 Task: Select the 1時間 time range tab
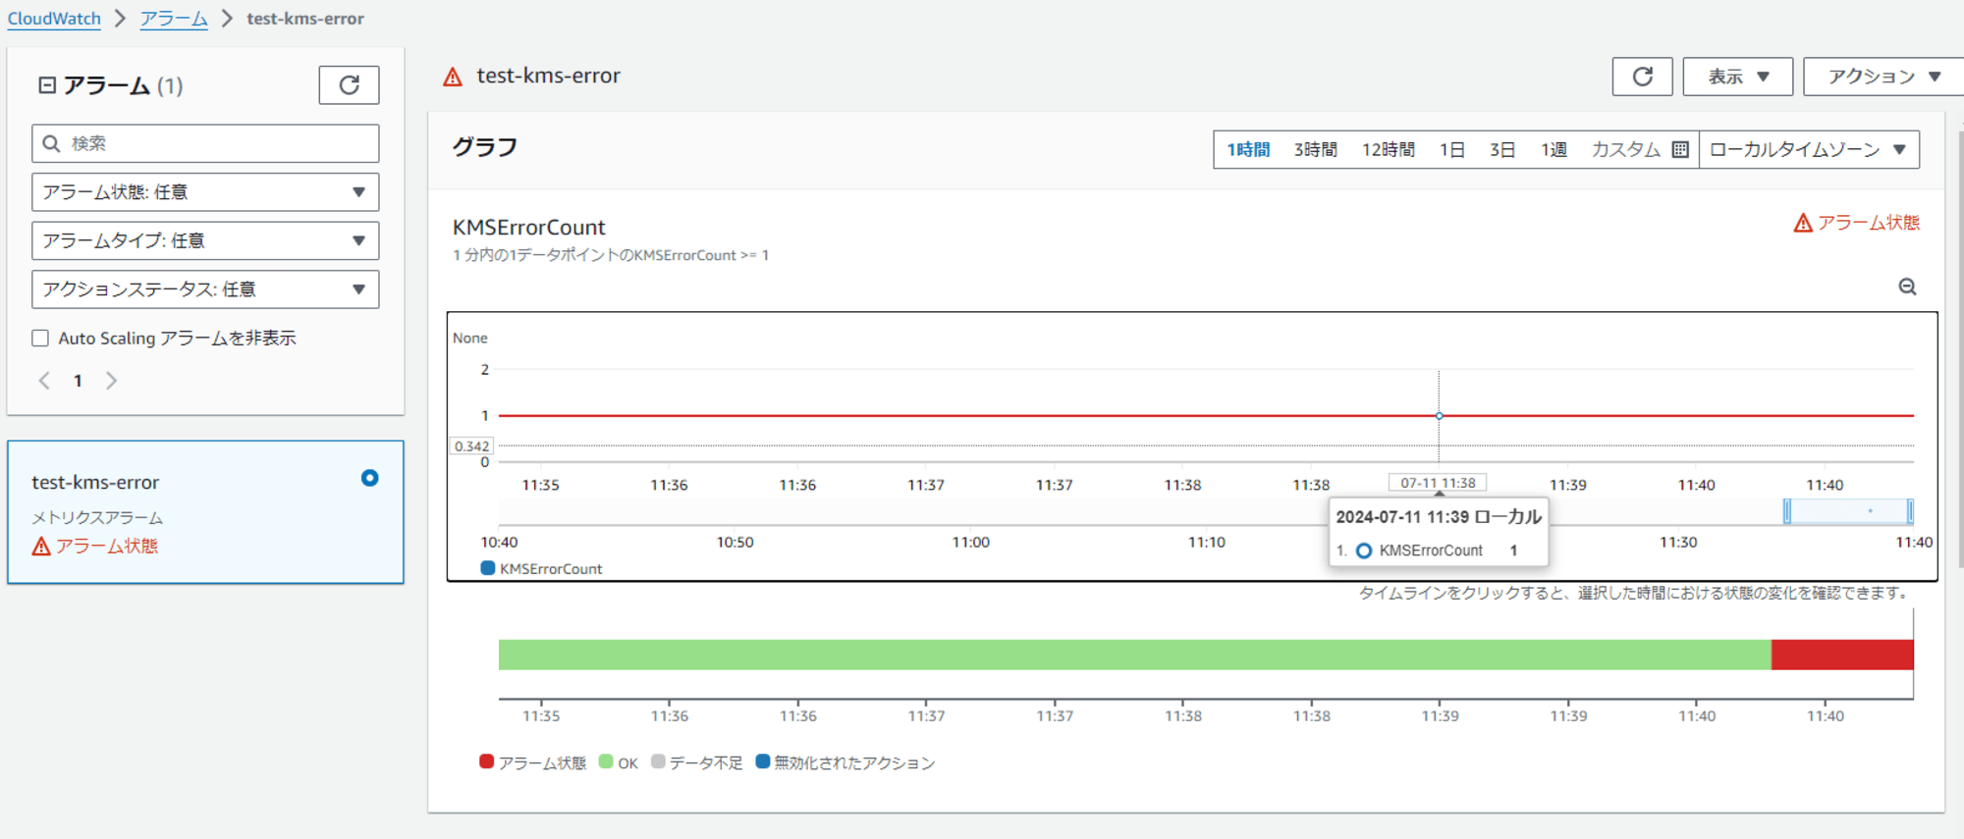coord(1248,149)
